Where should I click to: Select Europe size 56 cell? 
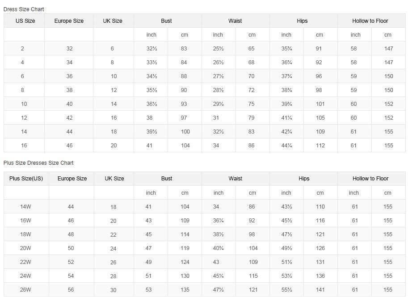pyautogui.click(x=71, y=290)
